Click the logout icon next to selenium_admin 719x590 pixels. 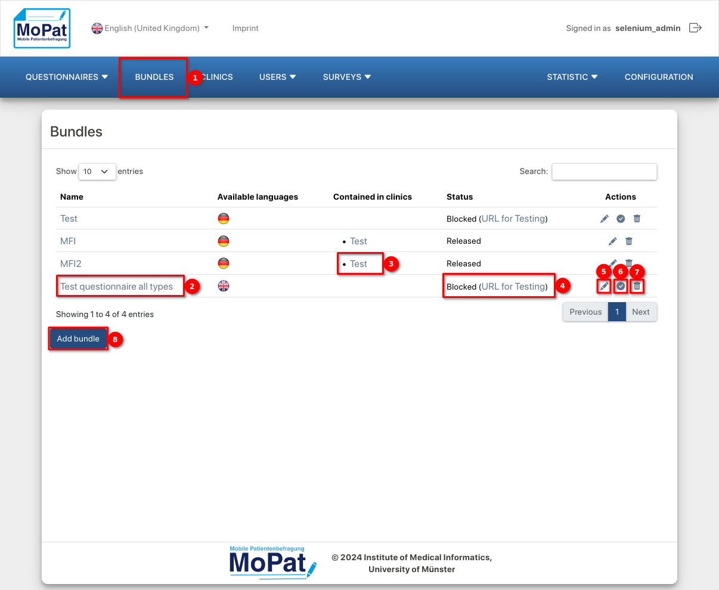tap(695, 28)
